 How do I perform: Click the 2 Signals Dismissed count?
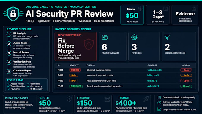point(167,47)
